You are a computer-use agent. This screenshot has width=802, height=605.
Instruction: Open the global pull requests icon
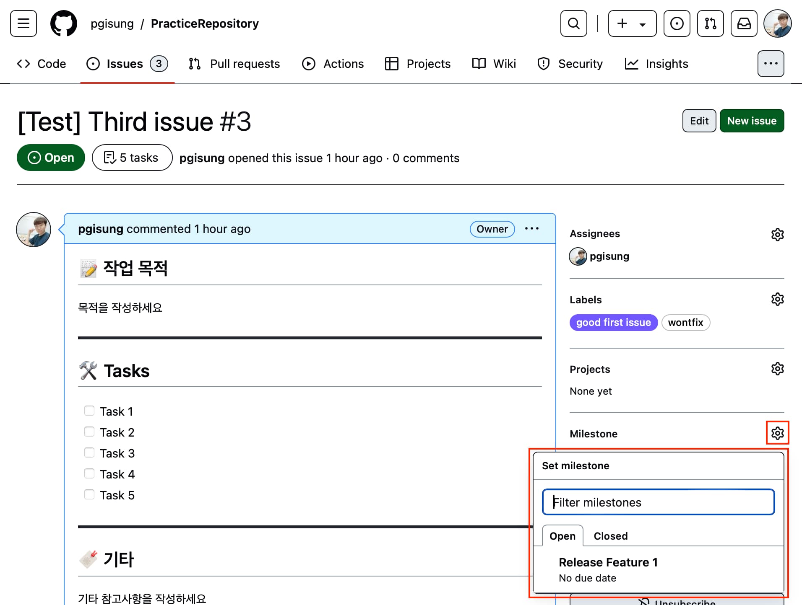(711, 23)
